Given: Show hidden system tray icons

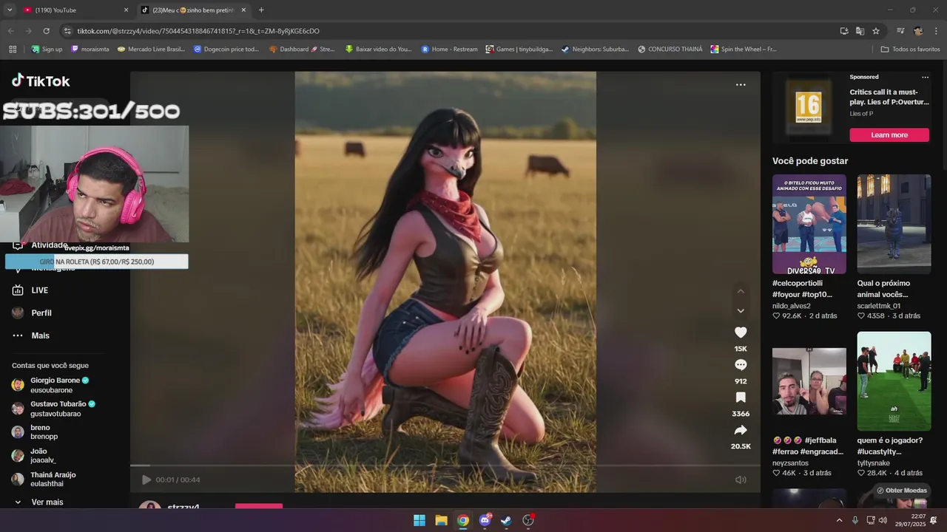Looking at the screenshot, I should 839,520.
